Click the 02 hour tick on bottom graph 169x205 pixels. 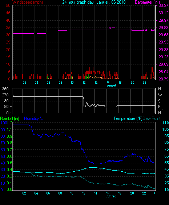24,193
